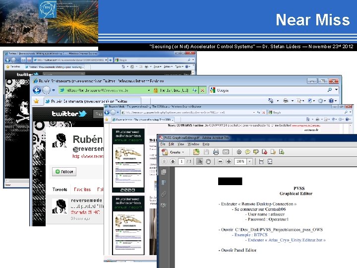This screenshot has height=268, width=357.
Task: Follow the reversemode Twitter account
Action: tap(64, 172)
